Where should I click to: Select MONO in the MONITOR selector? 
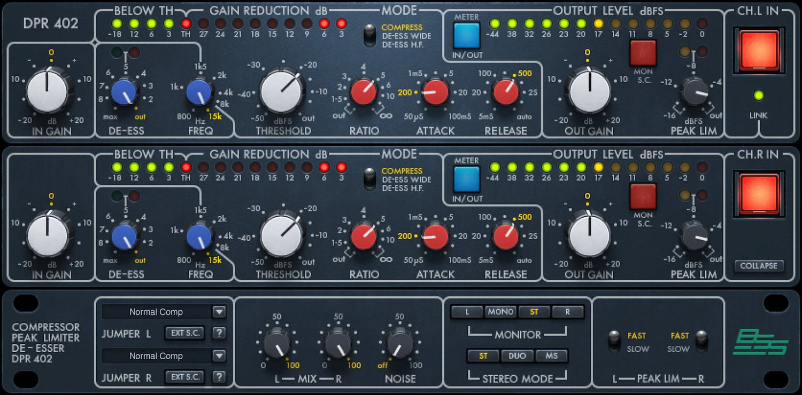[x=500, y=312]
